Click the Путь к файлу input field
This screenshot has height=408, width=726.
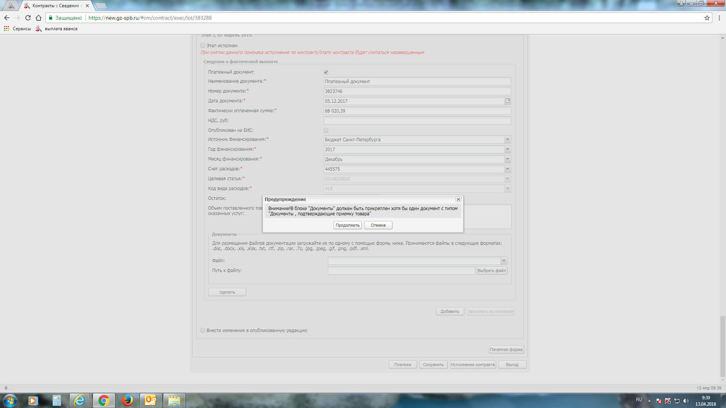point(401,270)
